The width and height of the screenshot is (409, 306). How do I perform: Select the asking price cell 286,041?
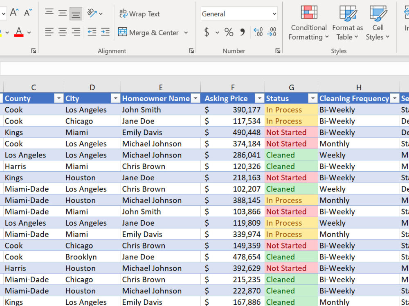coord(233,155)
